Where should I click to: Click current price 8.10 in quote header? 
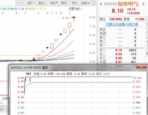pos(118,11)
